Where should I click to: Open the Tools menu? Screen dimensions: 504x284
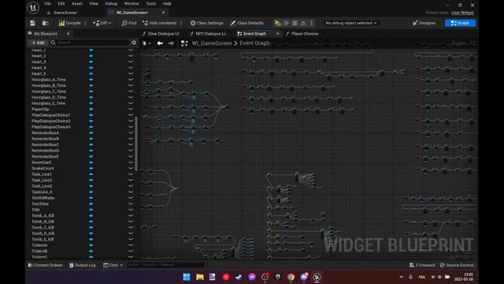point(150,3)
